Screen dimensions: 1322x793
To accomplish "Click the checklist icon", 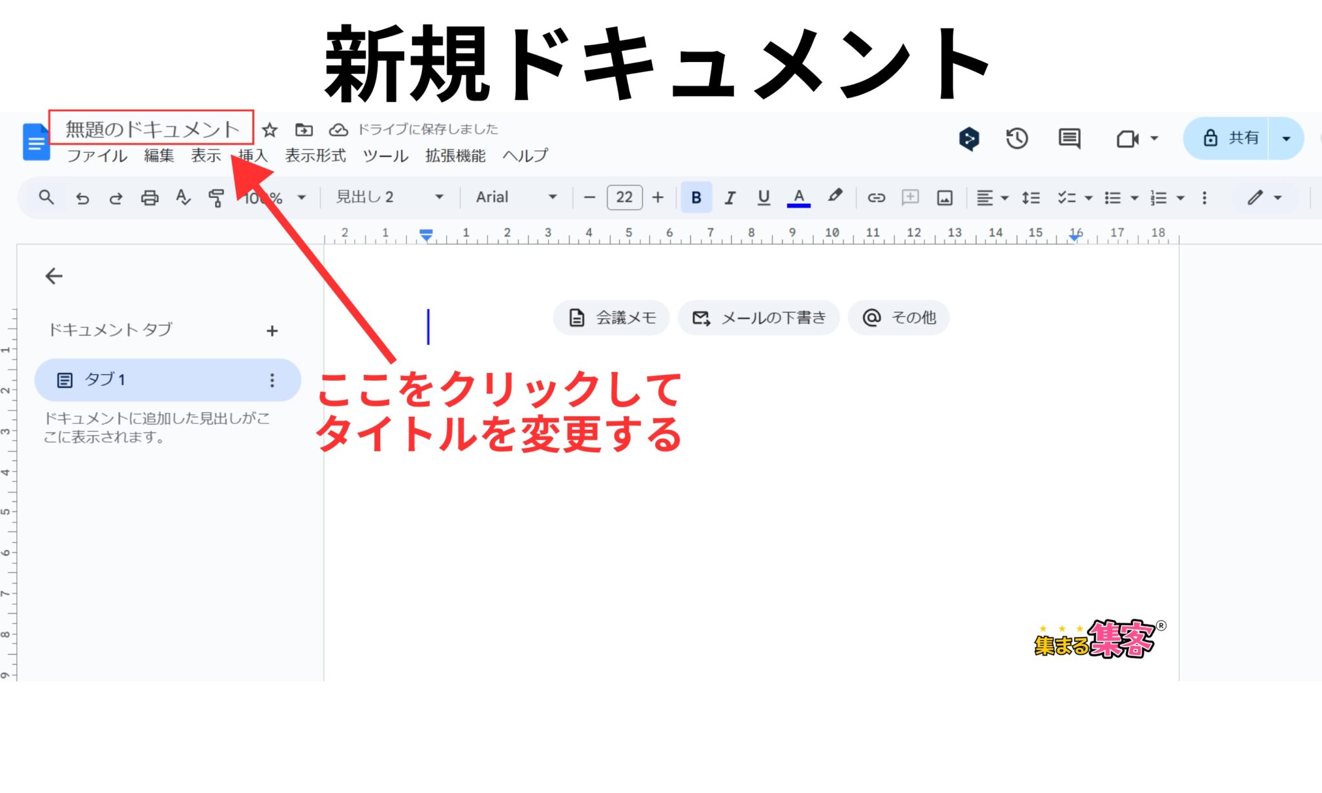I will [1066, 197].
